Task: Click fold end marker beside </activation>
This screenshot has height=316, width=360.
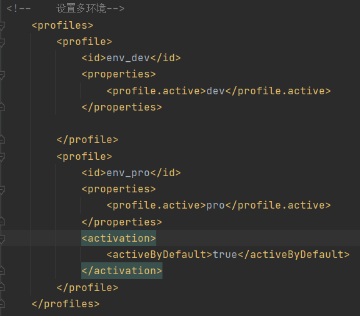Action: point(2,271)
